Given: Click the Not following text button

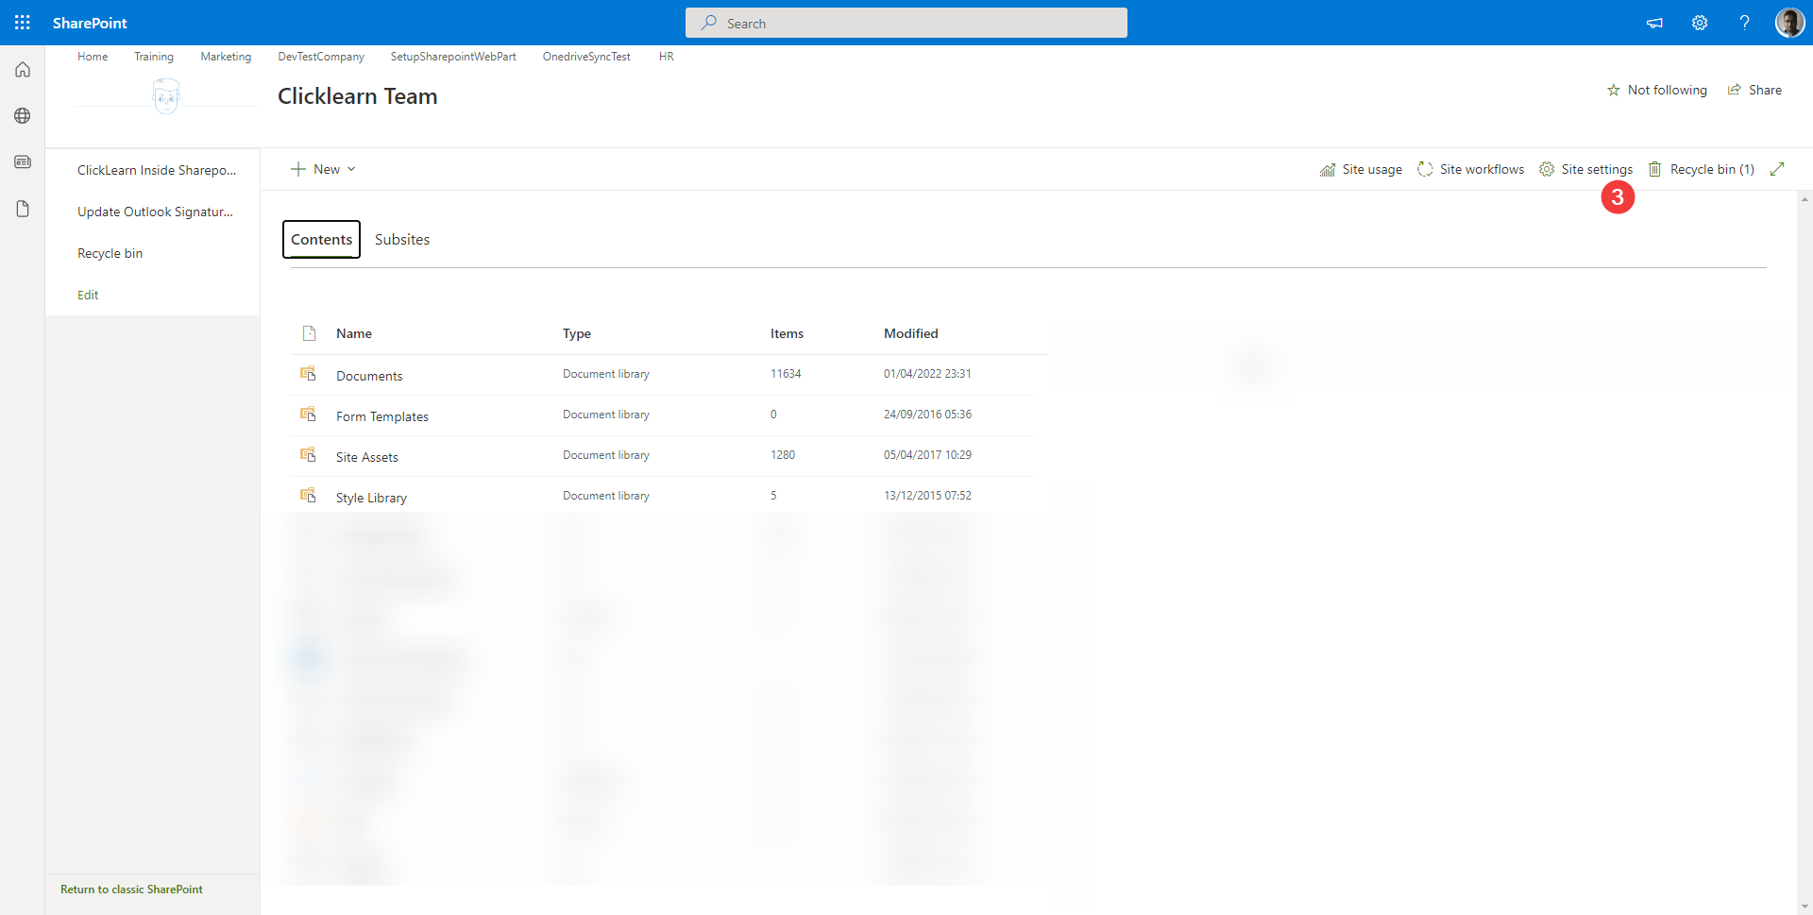Looking at the screenshot, I should tap(1667, 91).
